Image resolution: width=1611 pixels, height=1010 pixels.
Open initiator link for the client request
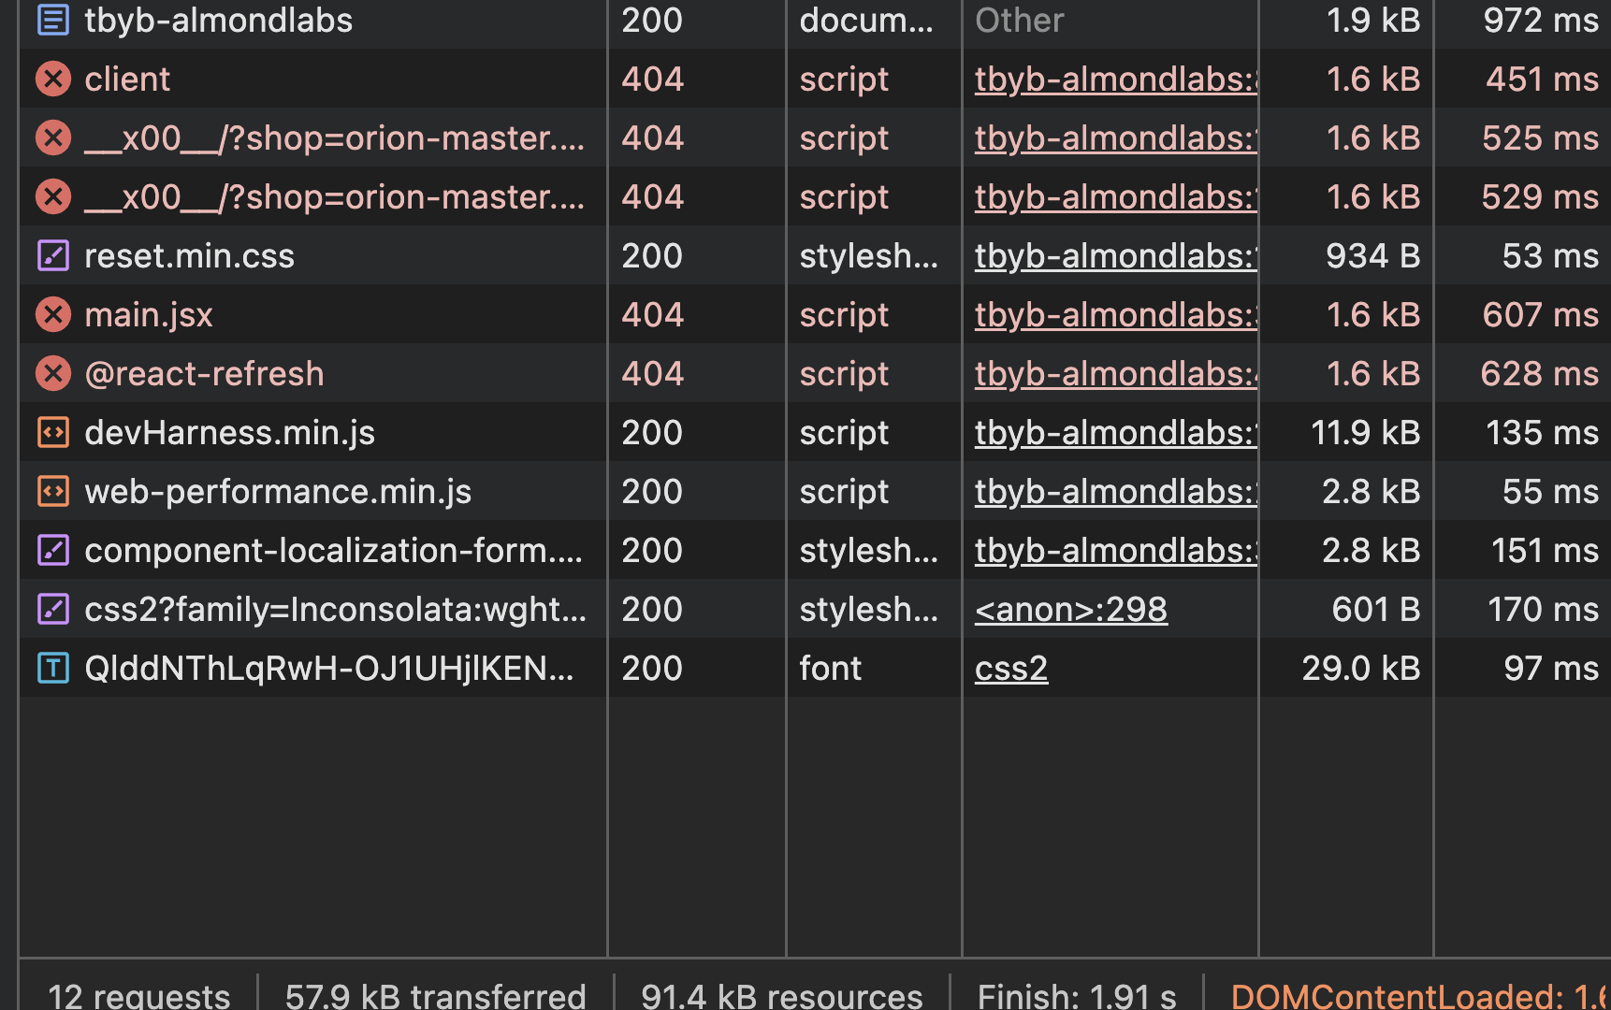click(1115, 79)
